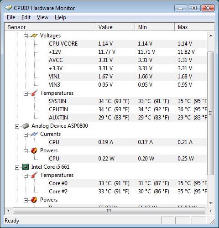The image size is (219, 228).
Task: Open the View menu
Action: pyautogui.click(x=42, y=17)
